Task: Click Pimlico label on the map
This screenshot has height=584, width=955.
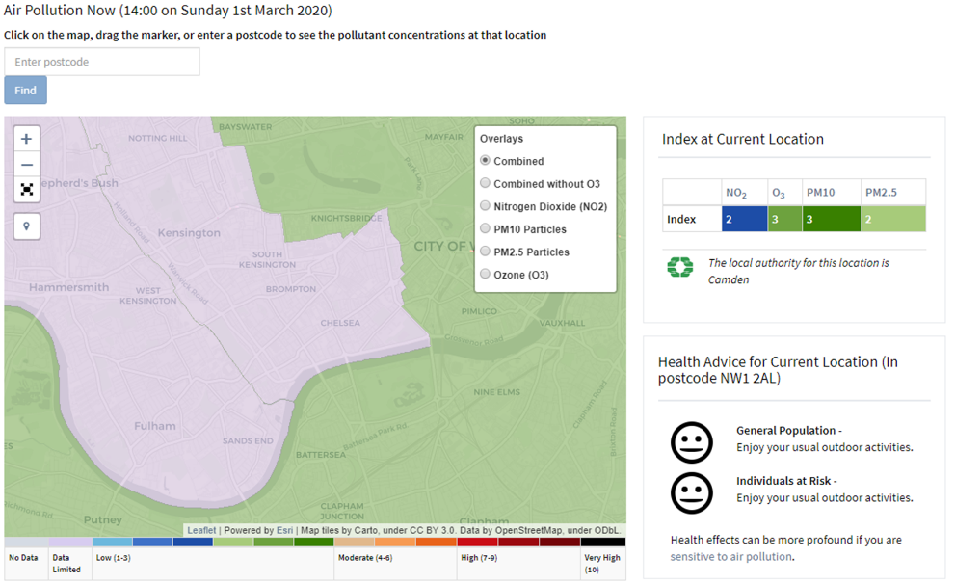Action: [479, 311]
